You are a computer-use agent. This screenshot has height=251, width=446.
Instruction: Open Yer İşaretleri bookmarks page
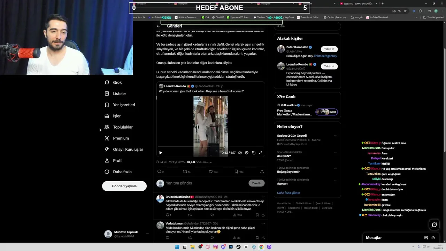click(120, 105)
